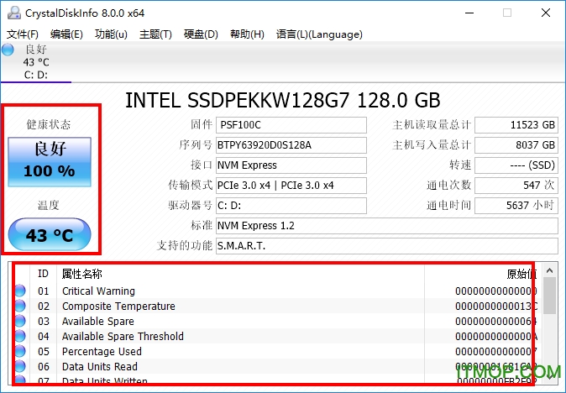Click the status orb next to Available Spare
This screenshot has width=566, height=393.
tap(20, 322)
